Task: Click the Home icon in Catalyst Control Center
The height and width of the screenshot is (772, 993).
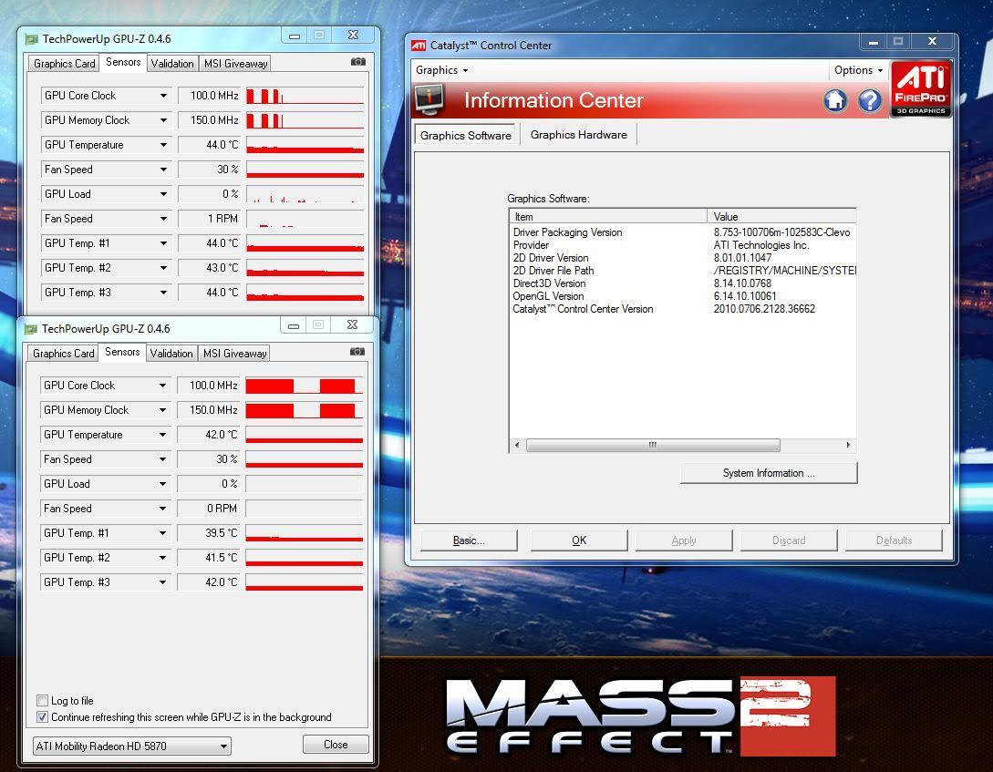Action: 835,100
